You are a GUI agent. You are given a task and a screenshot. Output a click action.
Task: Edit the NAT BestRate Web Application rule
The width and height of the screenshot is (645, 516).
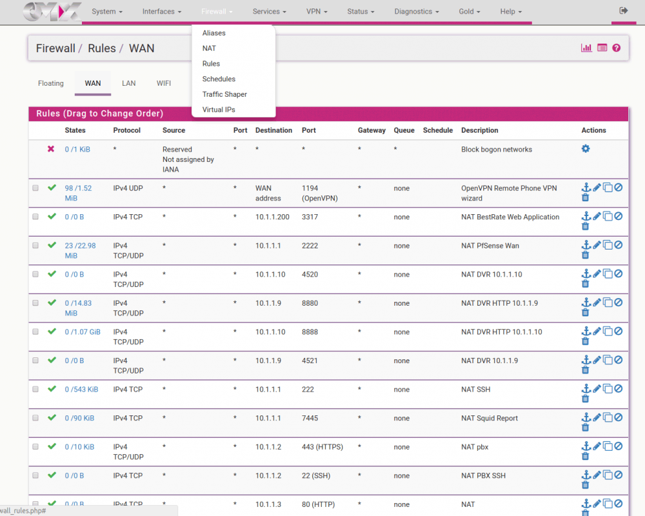[x=597, y=217]
